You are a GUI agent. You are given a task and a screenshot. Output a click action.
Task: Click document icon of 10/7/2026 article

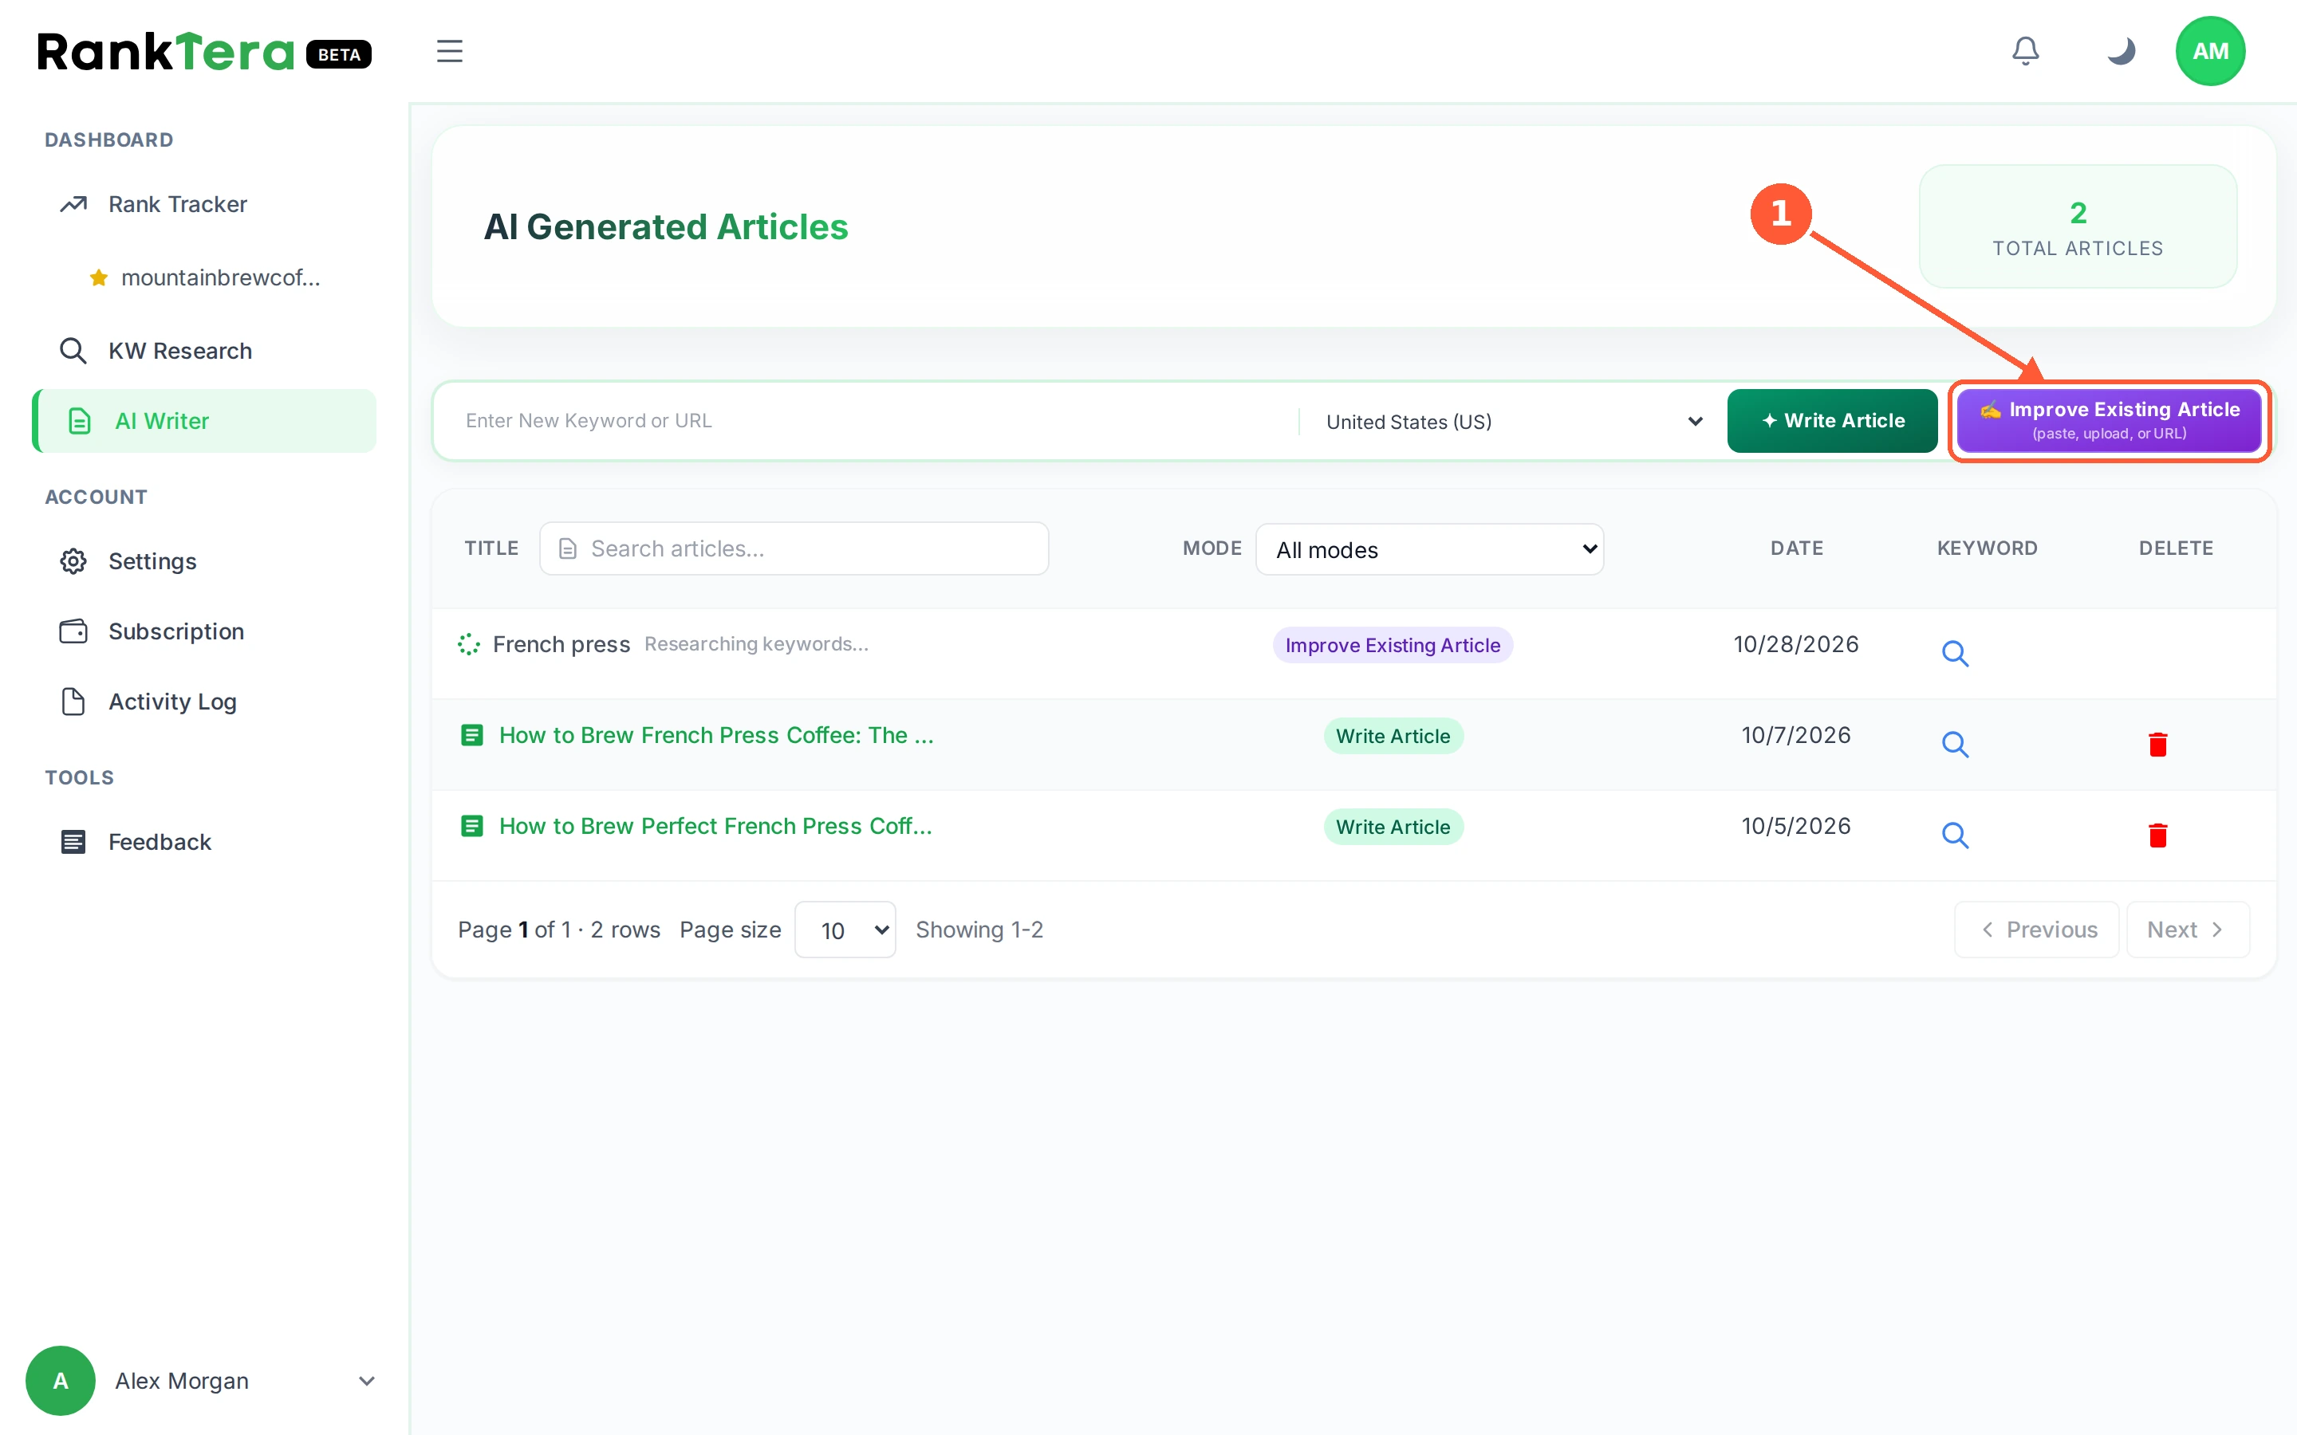471,736
